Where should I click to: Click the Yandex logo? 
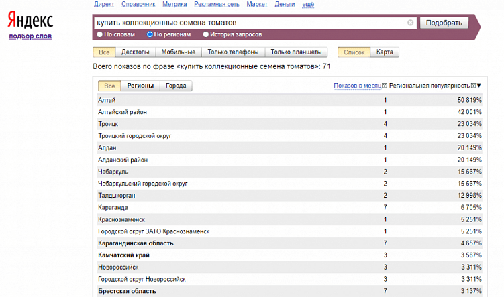pyautogui.click(x=30, y=20)
